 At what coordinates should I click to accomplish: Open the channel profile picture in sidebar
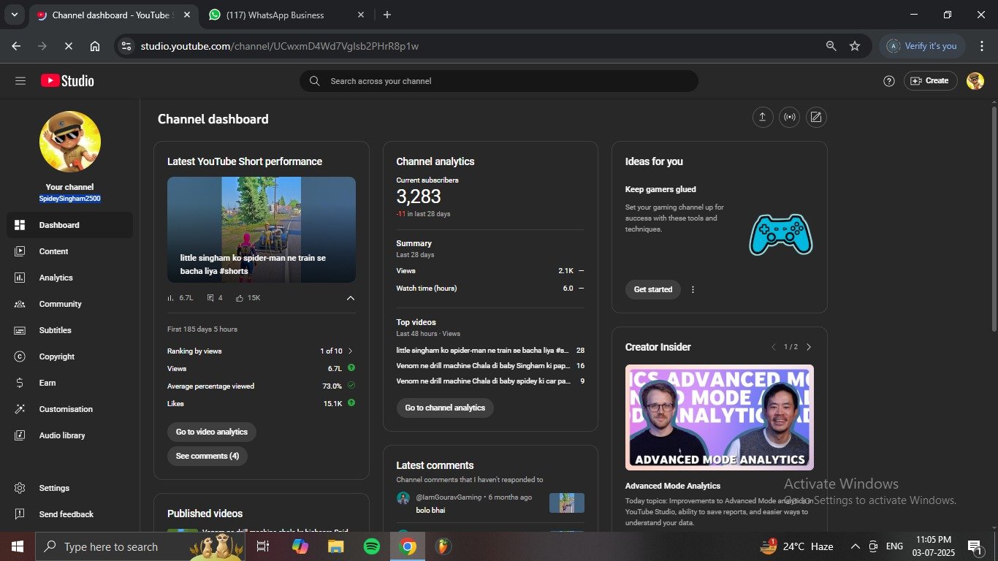[70, 142]
